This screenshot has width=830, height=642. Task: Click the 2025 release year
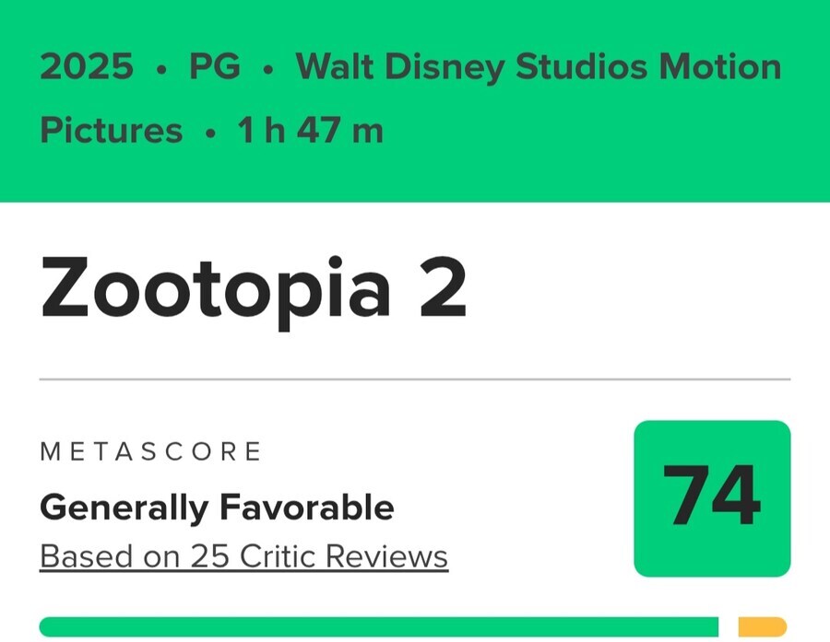[87, 67]
